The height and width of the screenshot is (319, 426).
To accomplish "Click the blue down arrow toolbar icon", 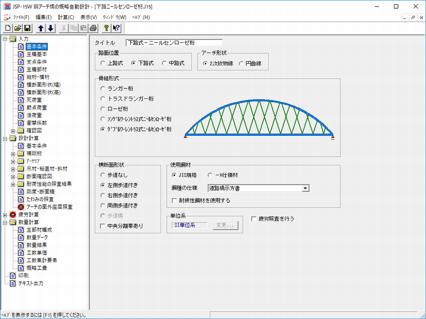I will [50, 28].
